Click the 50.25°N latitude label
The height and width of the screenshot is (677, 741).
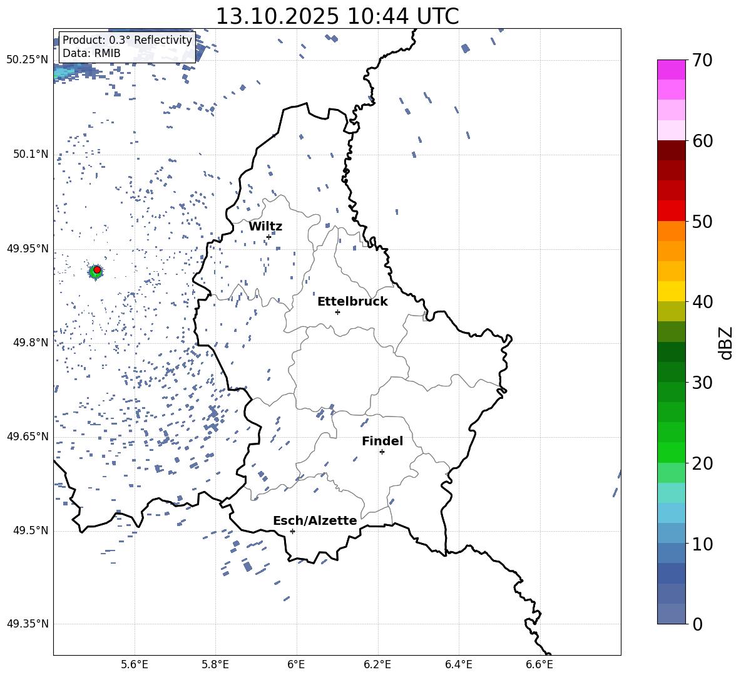pos(28,60)
